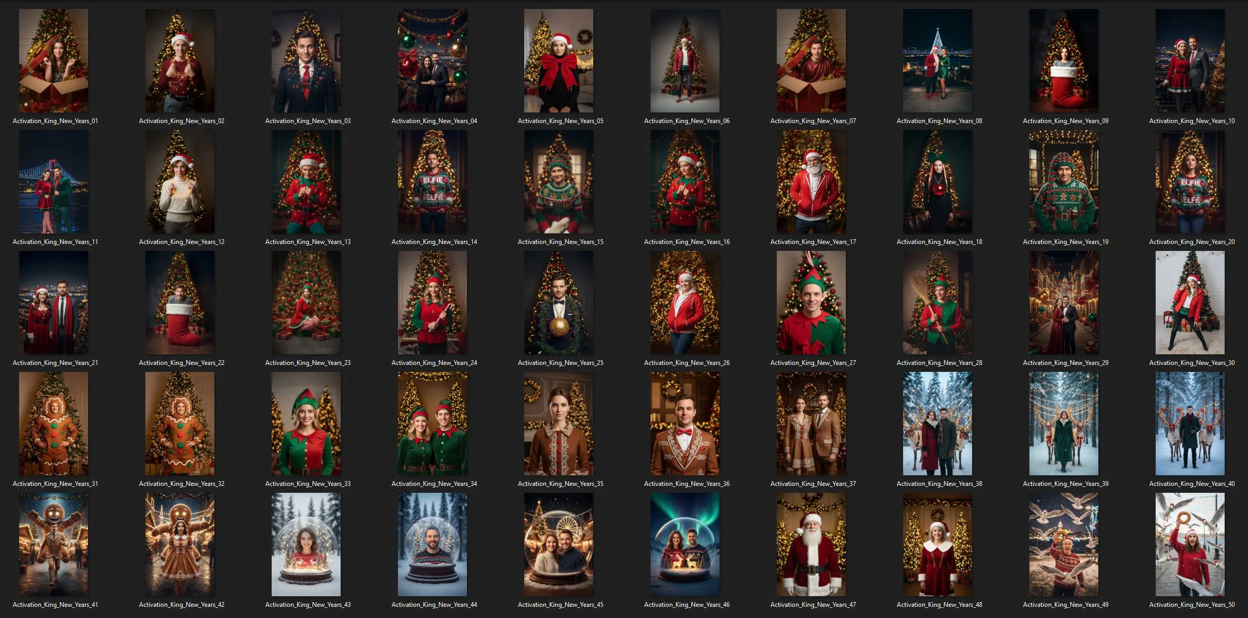
Task: Click the filename label Activation_King_New_Years_42
Action: (181, 605)
